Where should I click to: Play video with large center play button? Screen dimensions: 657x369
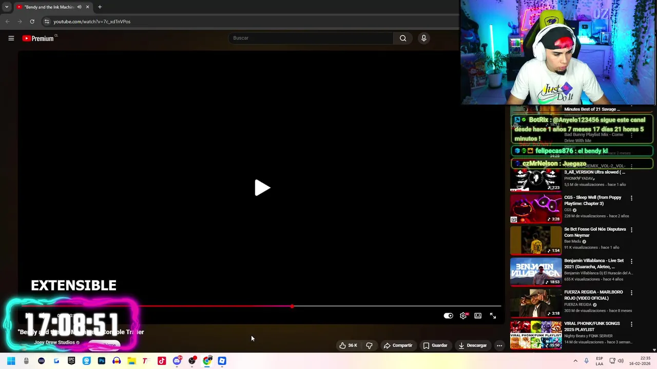click(x=262, y=188)
